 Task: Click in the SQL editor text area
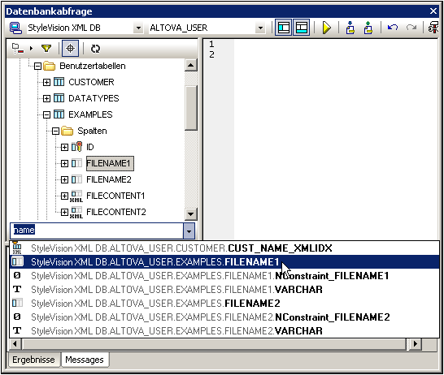tap(336, 140)
